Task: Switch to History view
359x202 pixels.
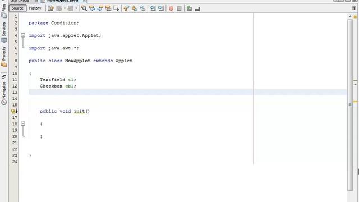Action: pyautogui.click(x=35, y=8)
